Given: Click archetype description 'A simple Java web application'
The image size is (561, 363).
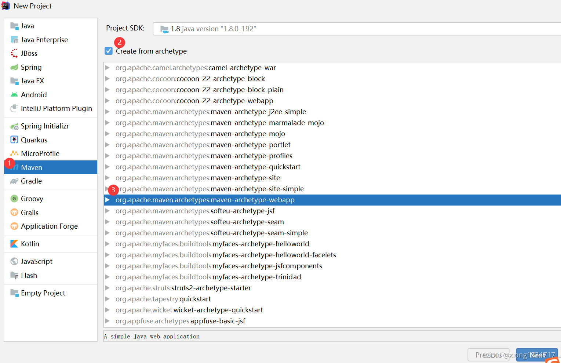Looking at the screenshot, I should (x=152, y=336).
